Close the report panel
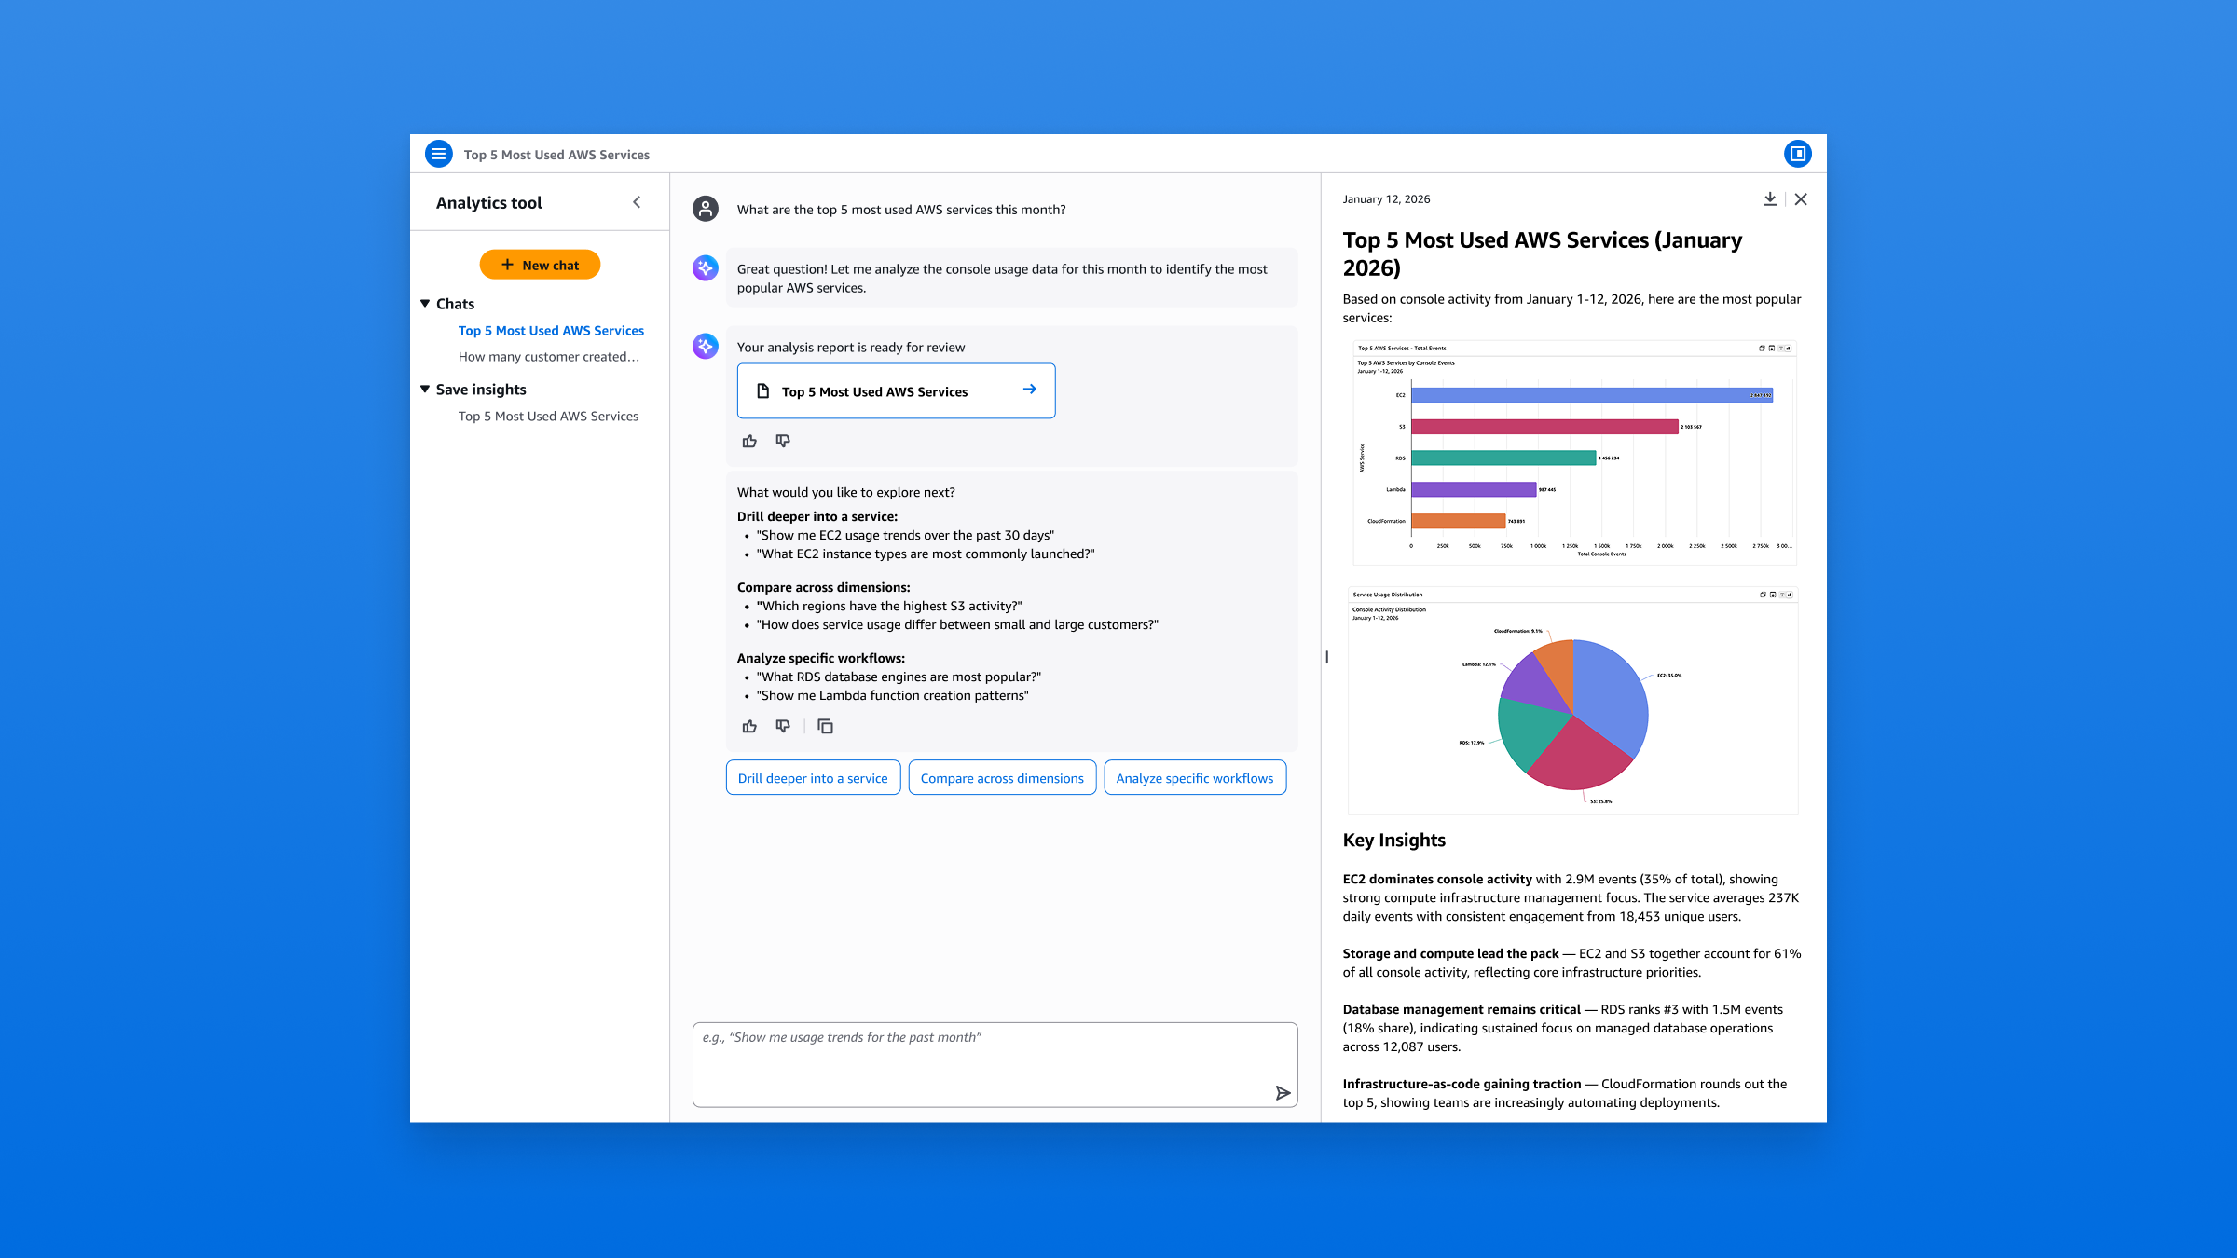Viewport: 2237px width, 1258px height. [x=1801, y=199]
